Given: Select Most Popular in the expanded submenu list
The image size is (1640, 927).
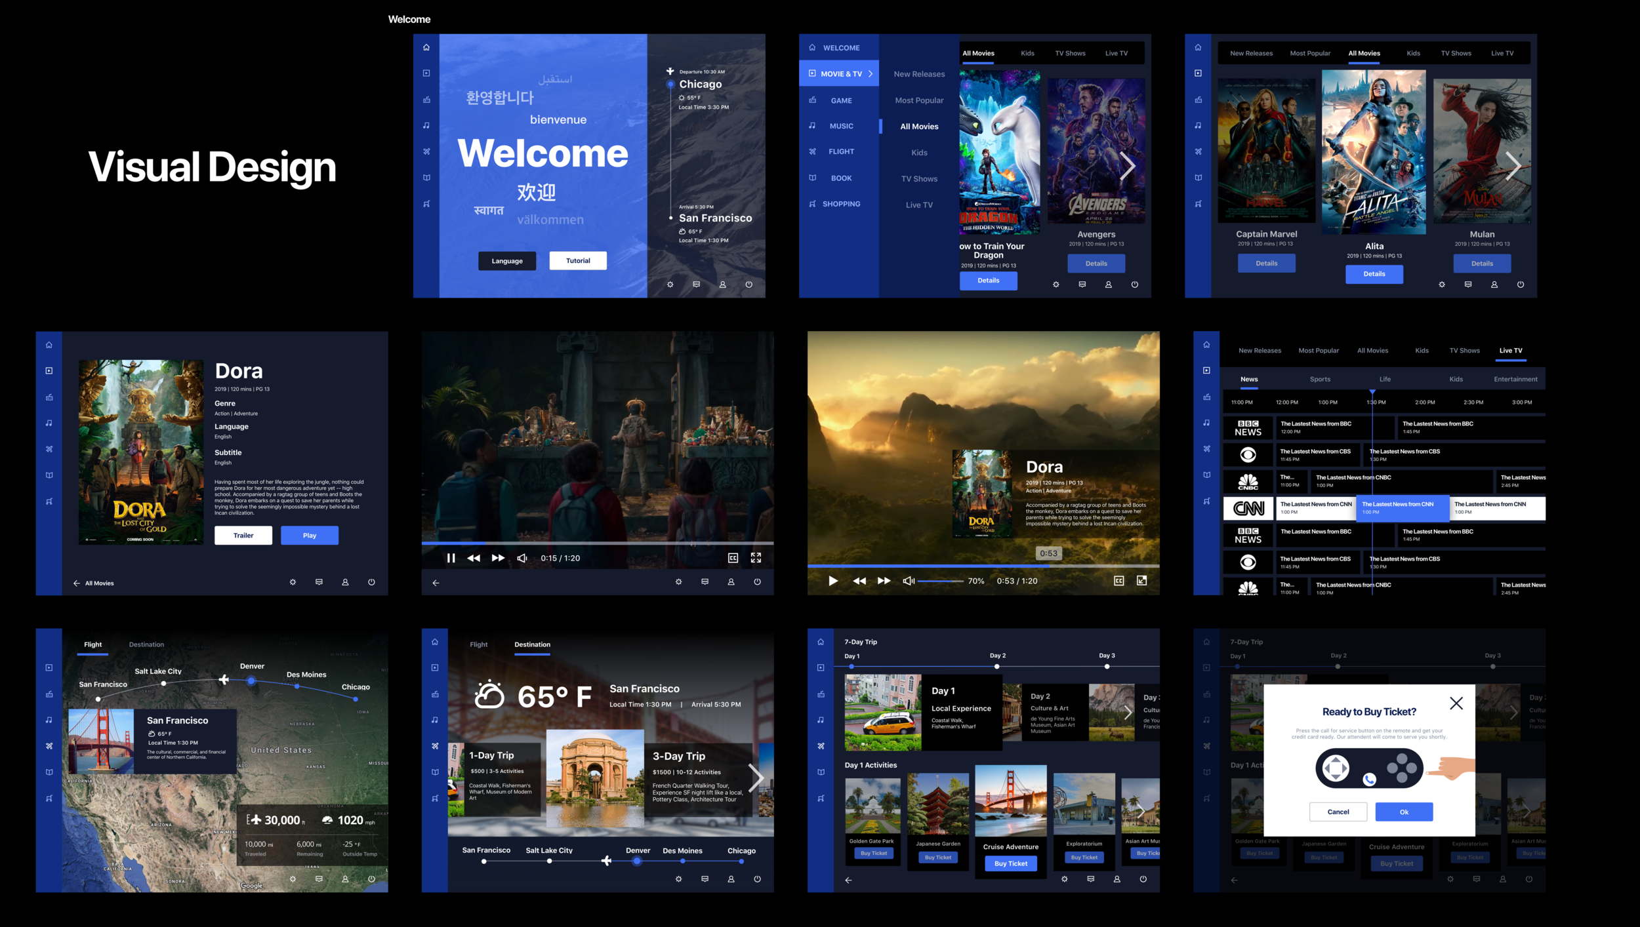Looking at the screenshot, I should [x=919, y=100].
